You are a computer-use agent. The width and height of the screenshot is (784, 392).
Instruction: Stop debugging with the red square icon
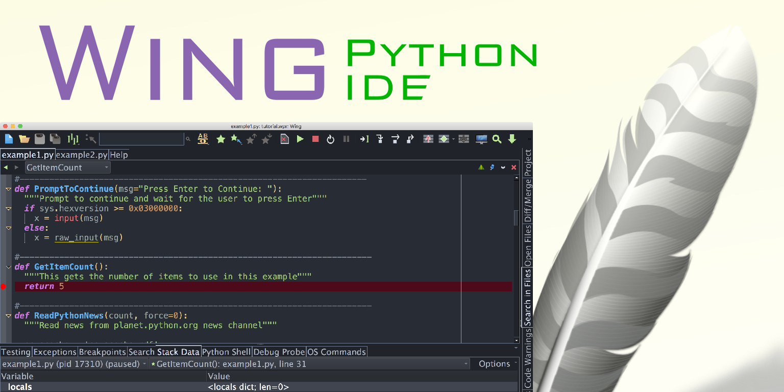click(x=315, y=139)
